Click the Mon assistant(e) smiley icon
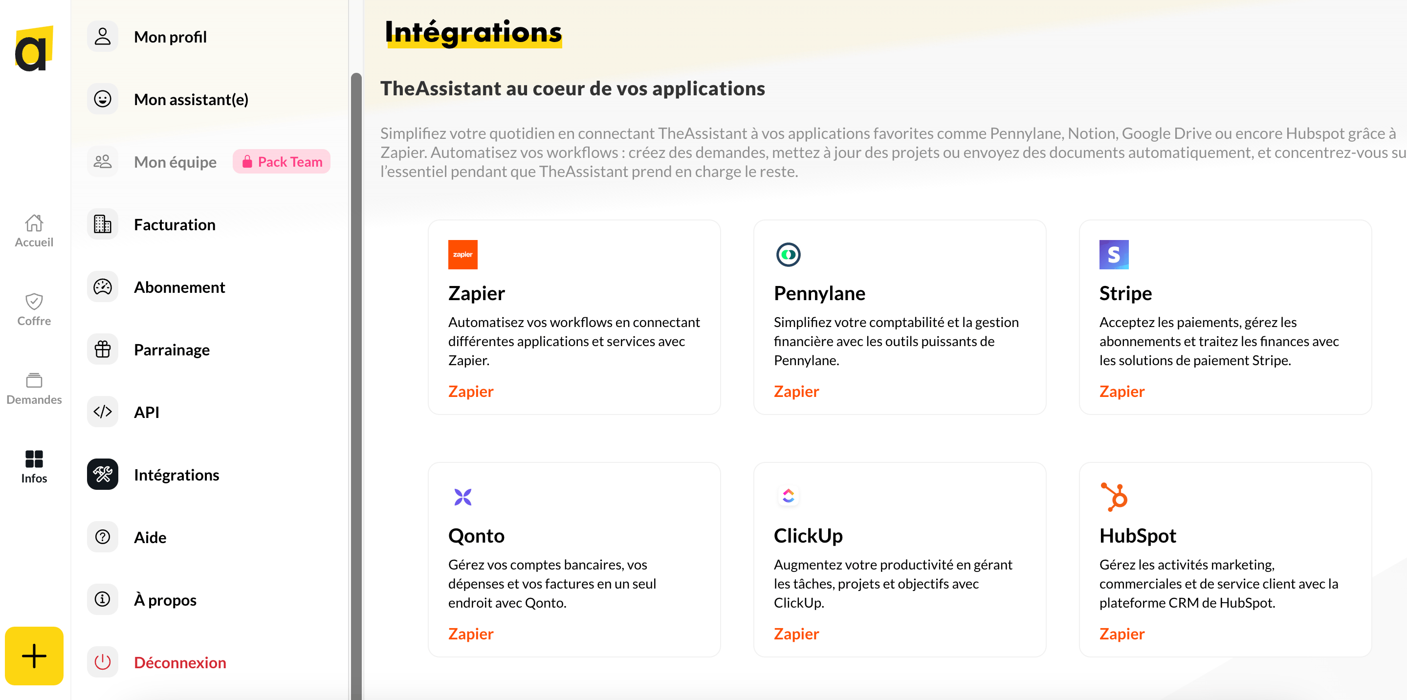Viewport: 1407px width, 700px height. pyautogui.click(x=102, y=99)
